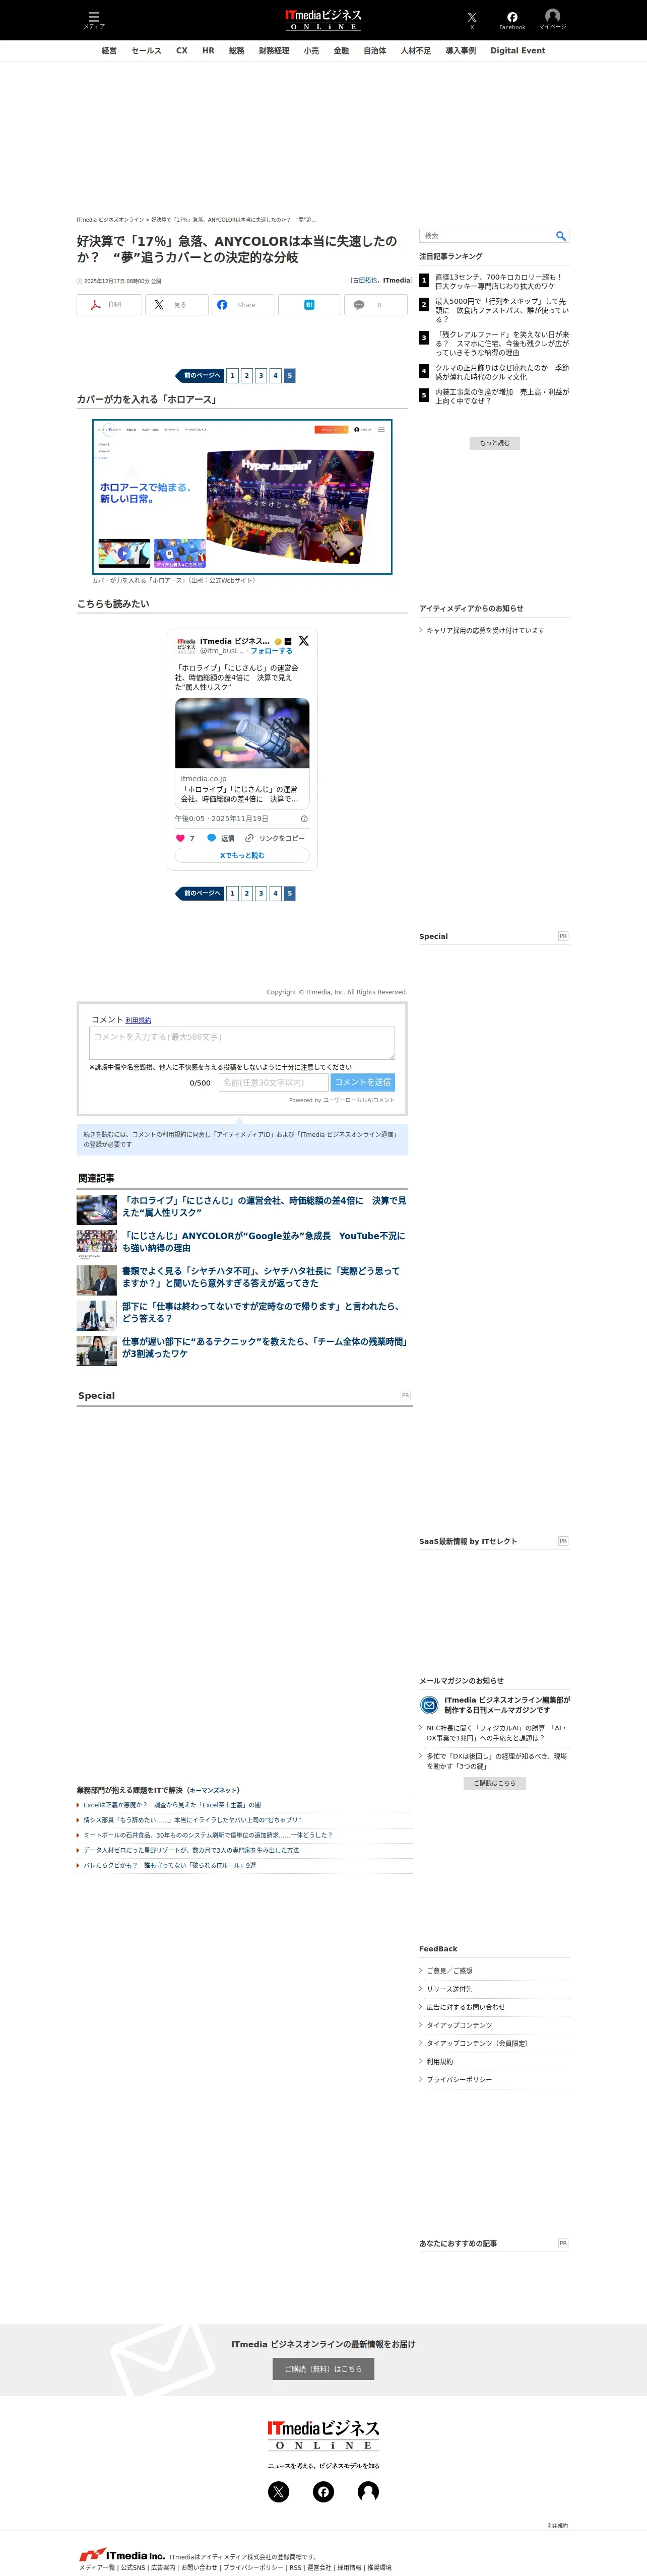The width and height of the screenshot is (647, 2576).
Task: Open the リリース送付先 feedback link
Action: [x=449, y=1989]
